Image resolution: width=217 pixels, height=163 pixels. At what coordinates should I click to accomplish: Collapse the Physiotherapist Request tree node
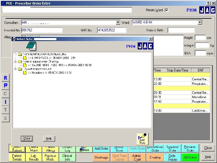[x=15, y=69]
